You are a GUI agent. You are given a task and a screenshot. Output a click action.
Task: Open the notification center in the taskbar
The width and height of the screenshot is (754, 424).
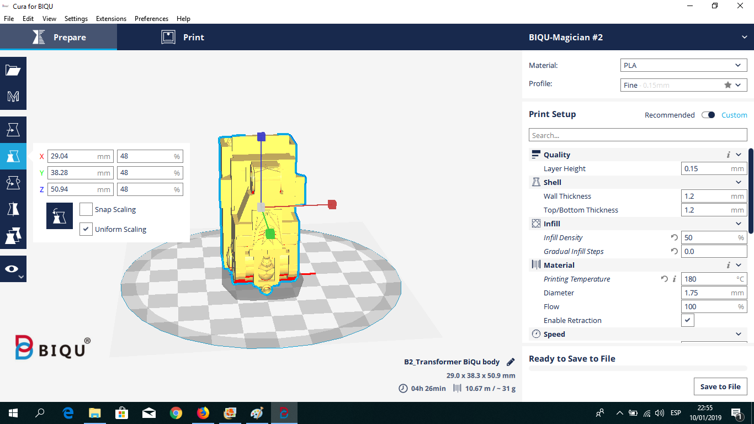(x=736, y=413)
